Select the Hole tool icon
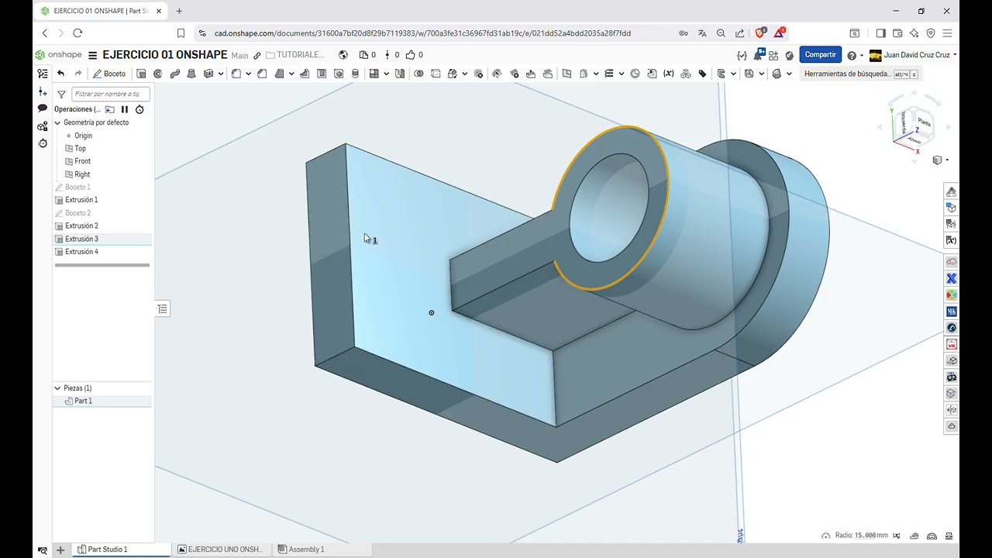This screenshot has width=992, height=558. point(339,74)
